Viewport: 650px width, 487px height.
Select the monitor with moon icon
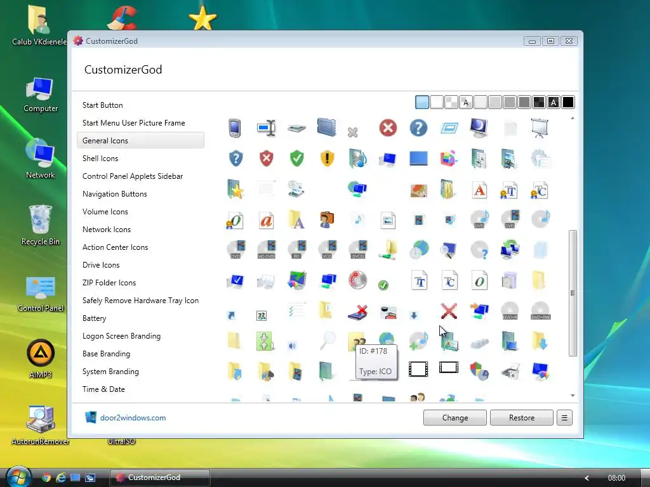pos(479,128)
